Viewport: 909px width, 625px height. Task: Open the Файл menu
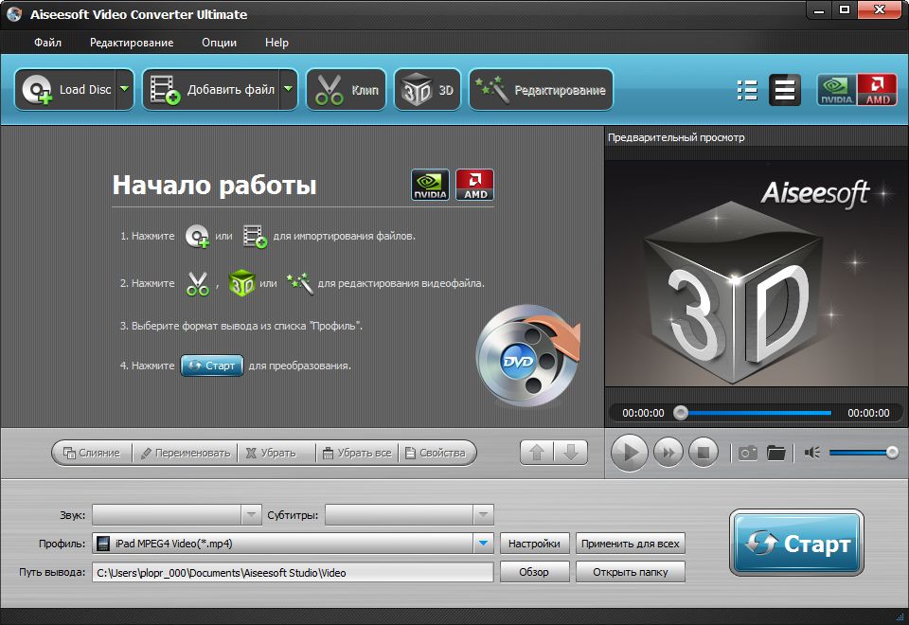coord(47,43)
